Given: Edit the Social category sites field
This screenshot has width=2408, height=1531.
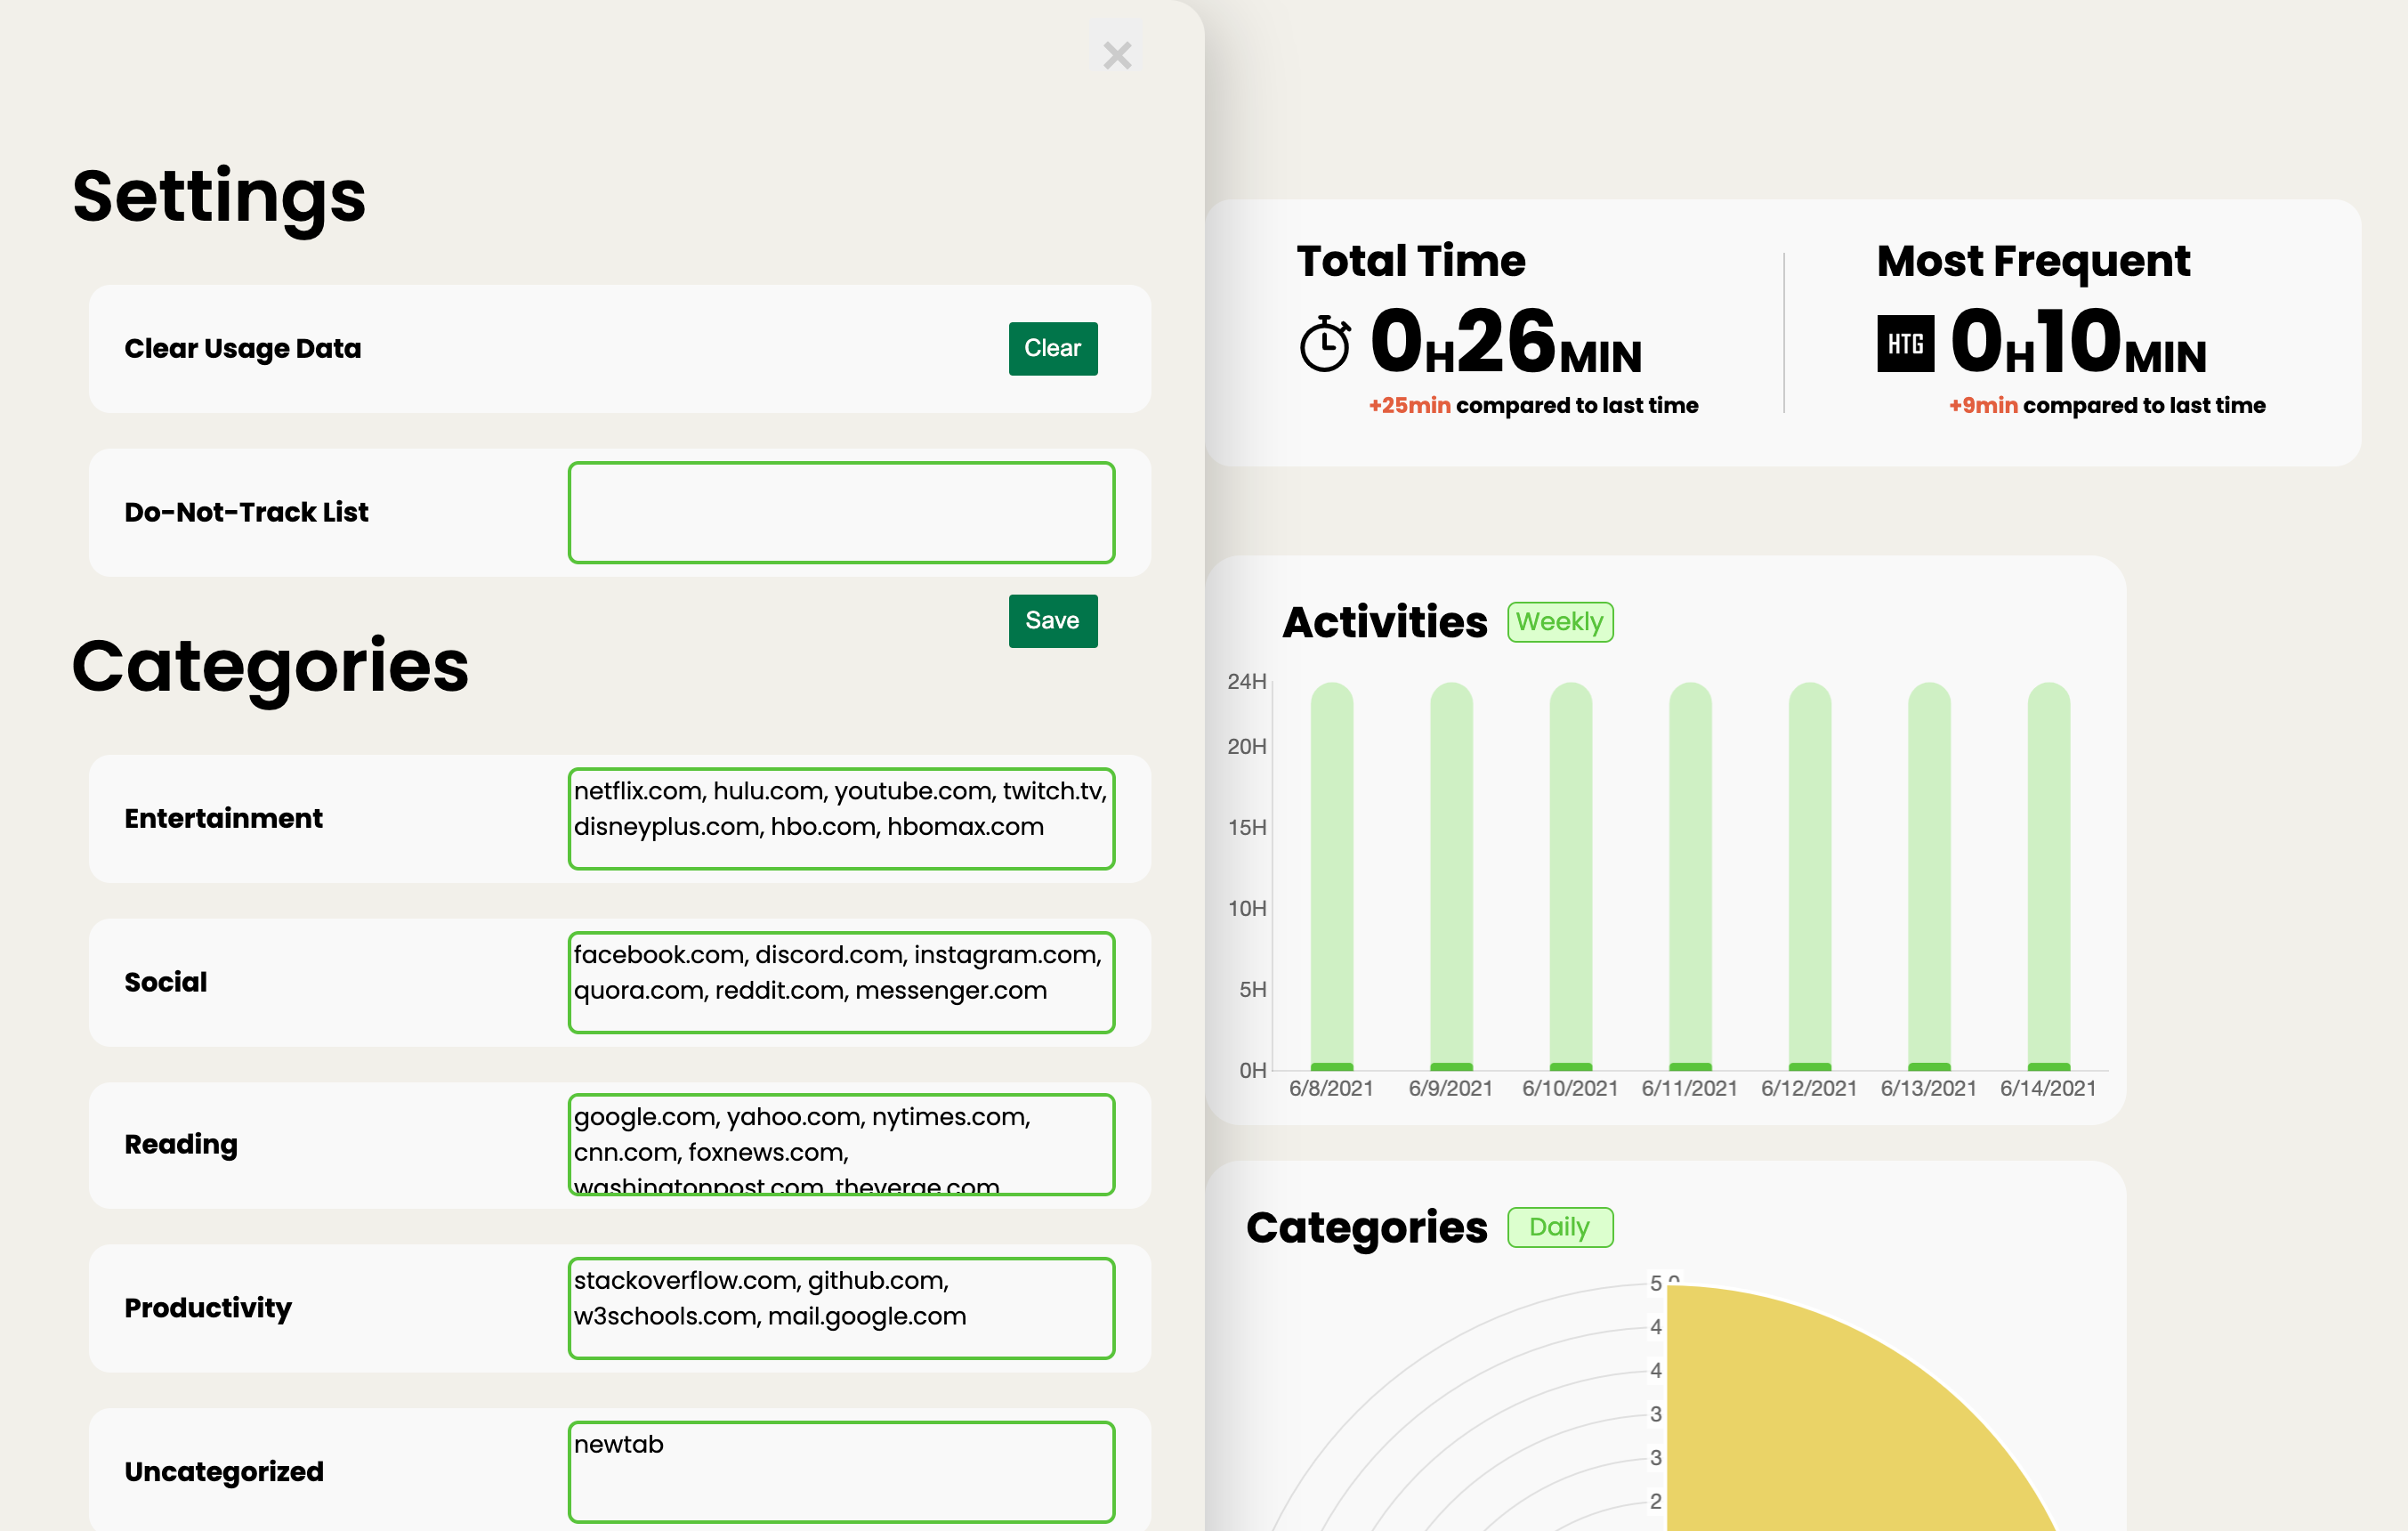Looking at the screenshot, I should (x=841, y=982).
